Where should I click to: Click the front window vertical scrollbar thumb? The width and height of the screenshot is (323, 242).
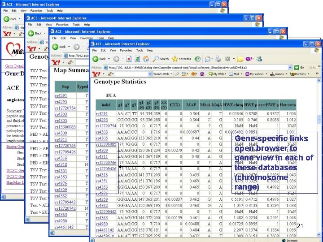click(319, 119)
